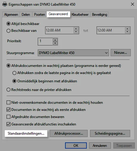Increase the start time with up arrow
137x151 pixels.
pyautogui.click(x=76, y=29)
